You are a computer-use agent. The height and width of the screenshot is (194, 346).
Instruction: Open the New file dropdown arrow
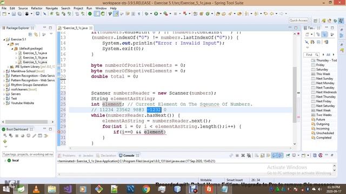click(x=9, y=14)
